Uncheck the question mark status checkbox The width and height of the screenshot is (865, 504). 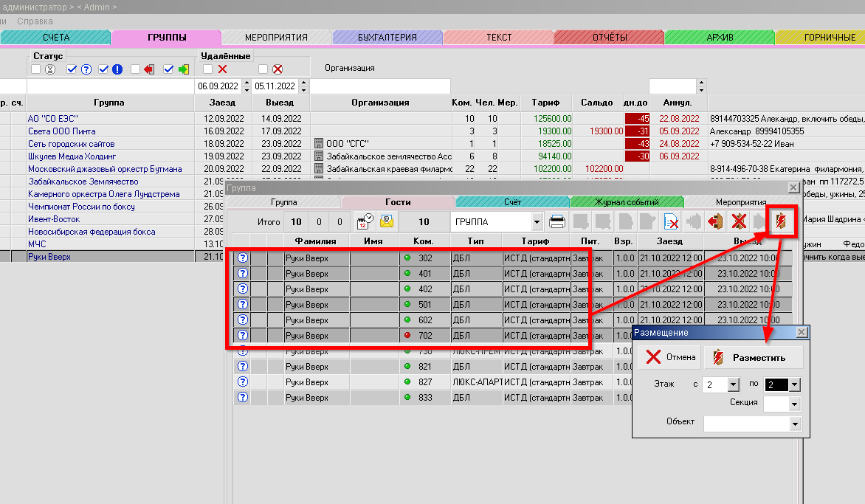click(72, 69)
